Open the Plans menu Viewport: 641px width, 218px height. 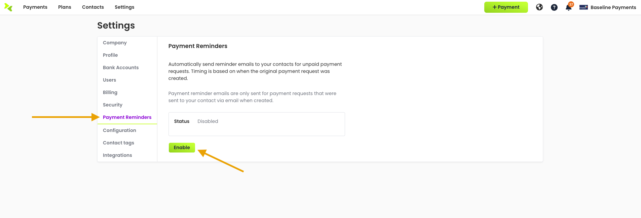pyautogui.click(x=65, y=7)
